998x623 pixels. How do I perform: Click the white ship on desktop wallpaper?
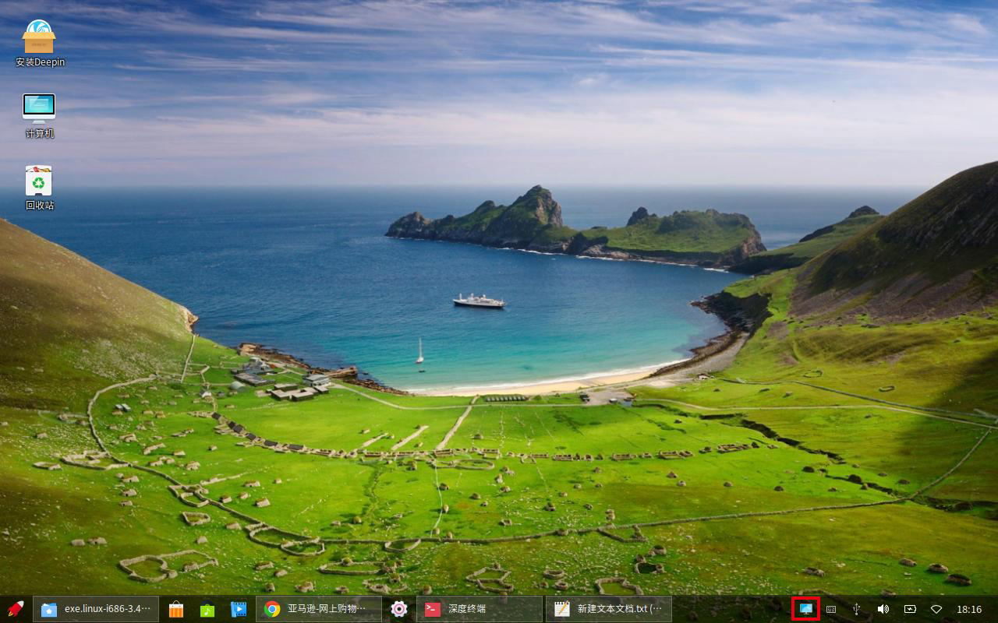tap(479, 301)
